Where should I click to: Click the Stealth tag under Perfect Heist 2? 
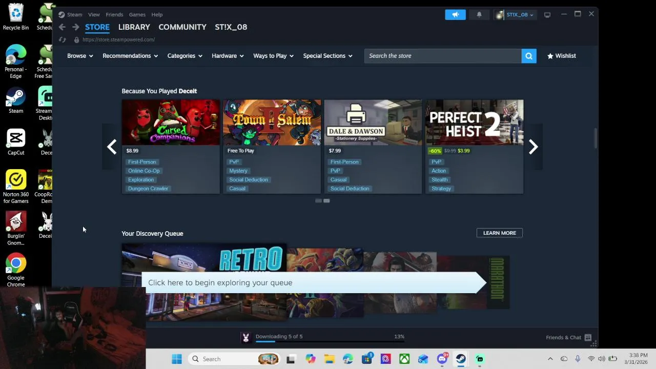440,180
